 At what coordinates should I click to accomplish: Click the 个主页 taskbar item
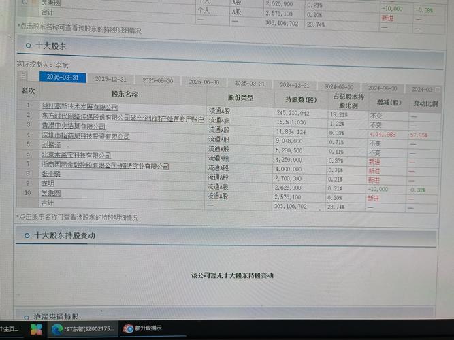coord(10,329)
